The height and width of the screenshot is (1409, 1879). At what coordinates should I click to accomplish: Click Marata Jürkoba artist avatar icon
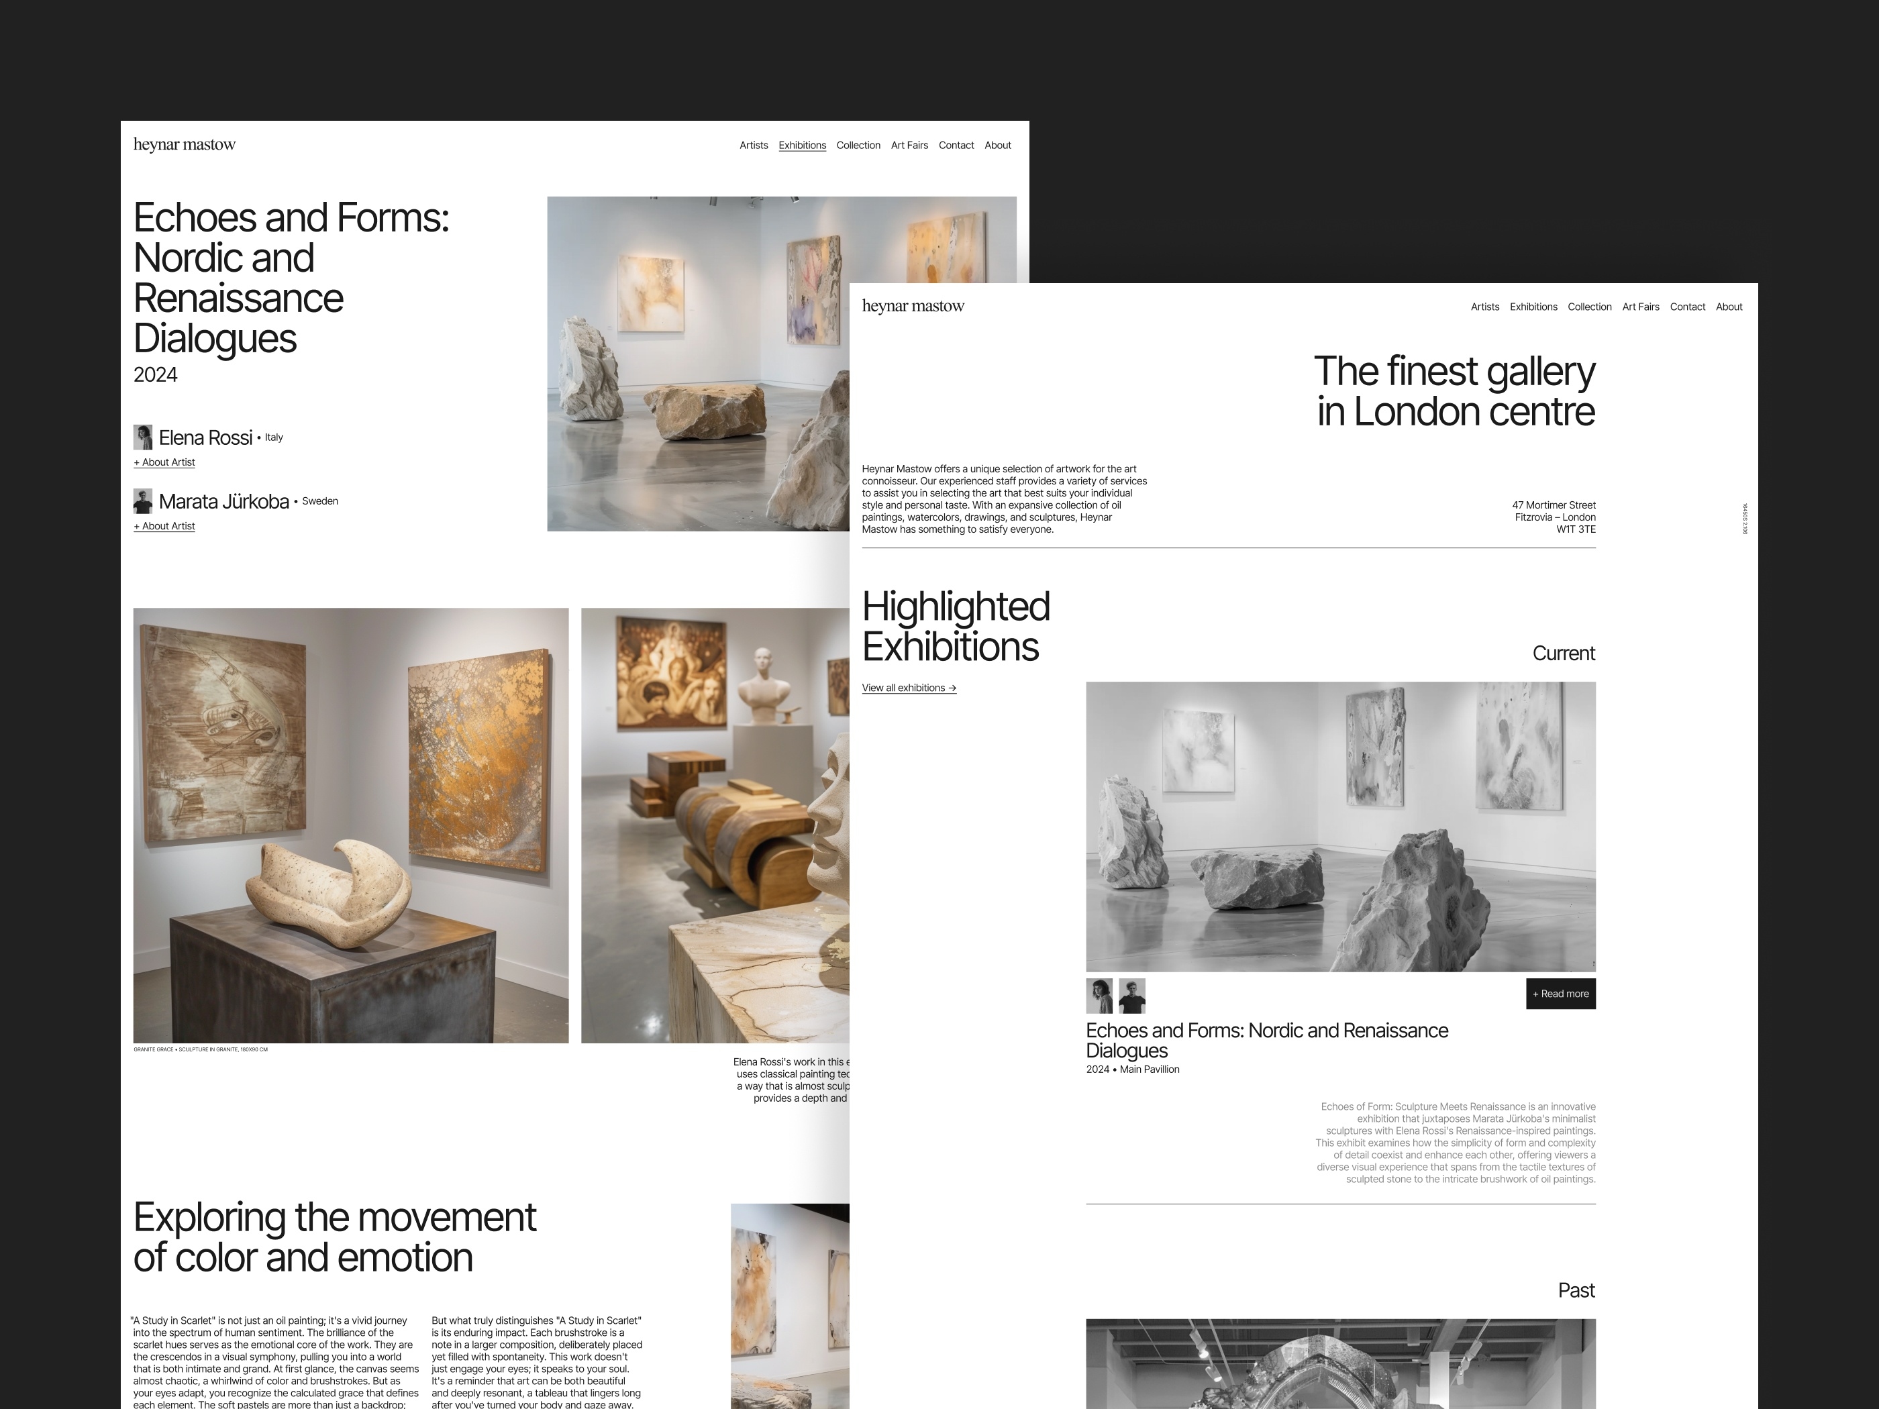pos(144,502)
